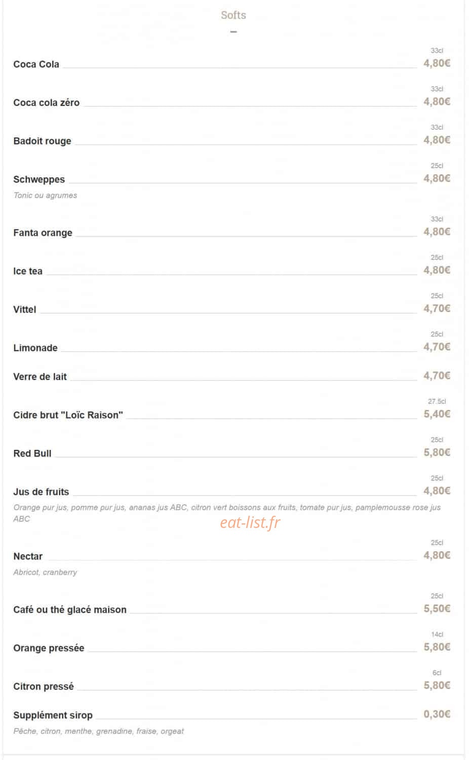
Task: Click the Fanta orange entry
Action: (x=43, y=233)
